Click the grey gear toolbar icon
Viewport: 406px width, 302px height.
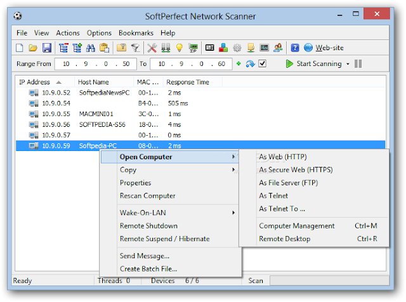click(237, 48)
